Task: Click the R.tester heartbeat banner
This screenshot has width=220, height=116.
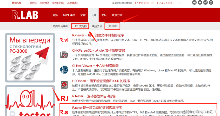Action: pos(30,100)
